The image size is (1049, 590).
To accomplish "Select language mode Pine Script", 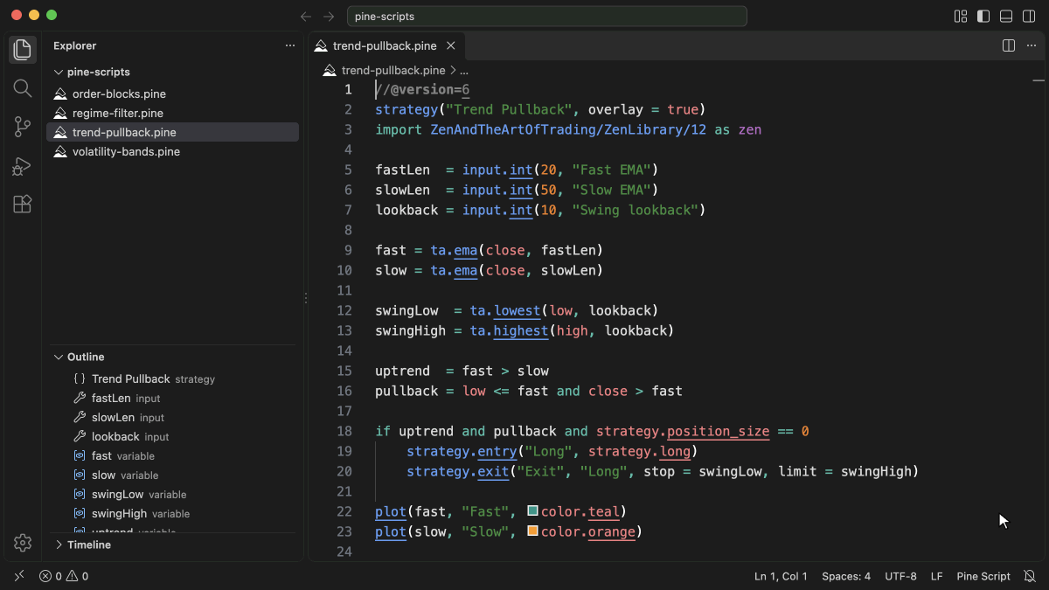I will (x=983, y=576).
